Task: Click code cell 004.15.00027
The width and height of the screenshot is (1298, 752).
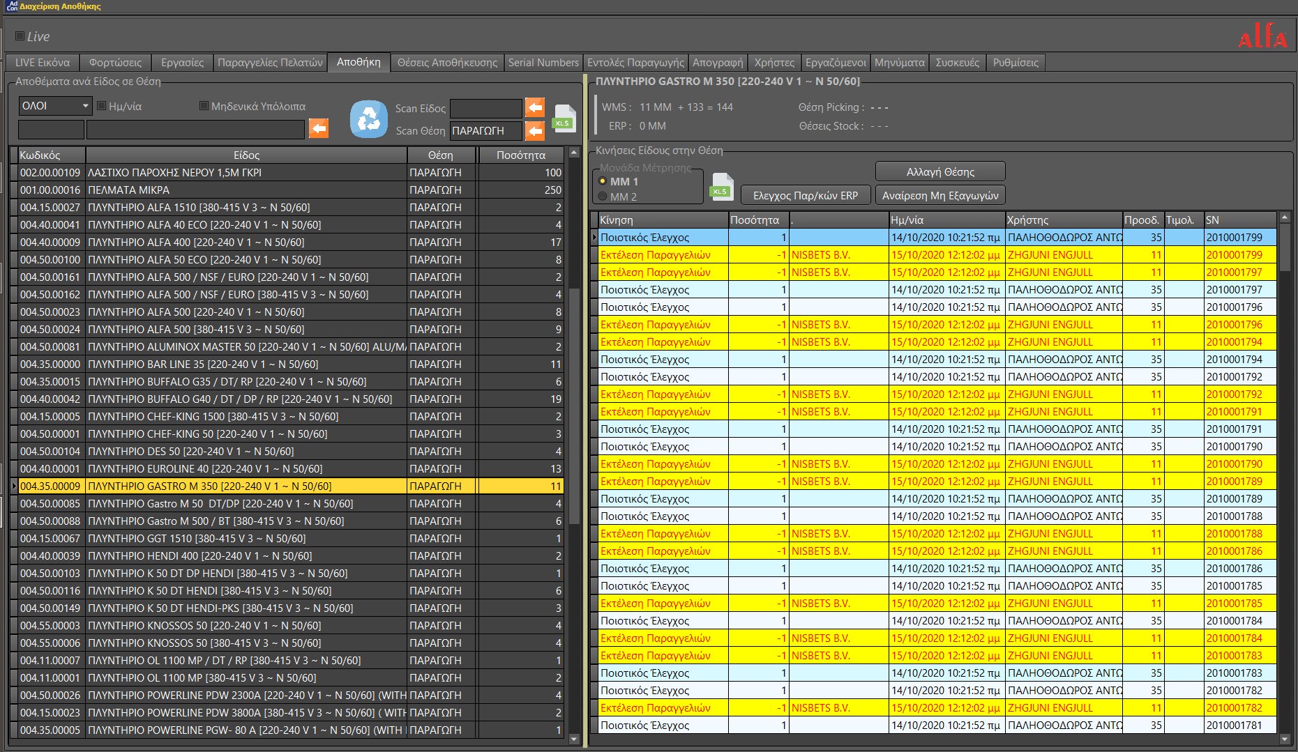Action: point(51,207)
